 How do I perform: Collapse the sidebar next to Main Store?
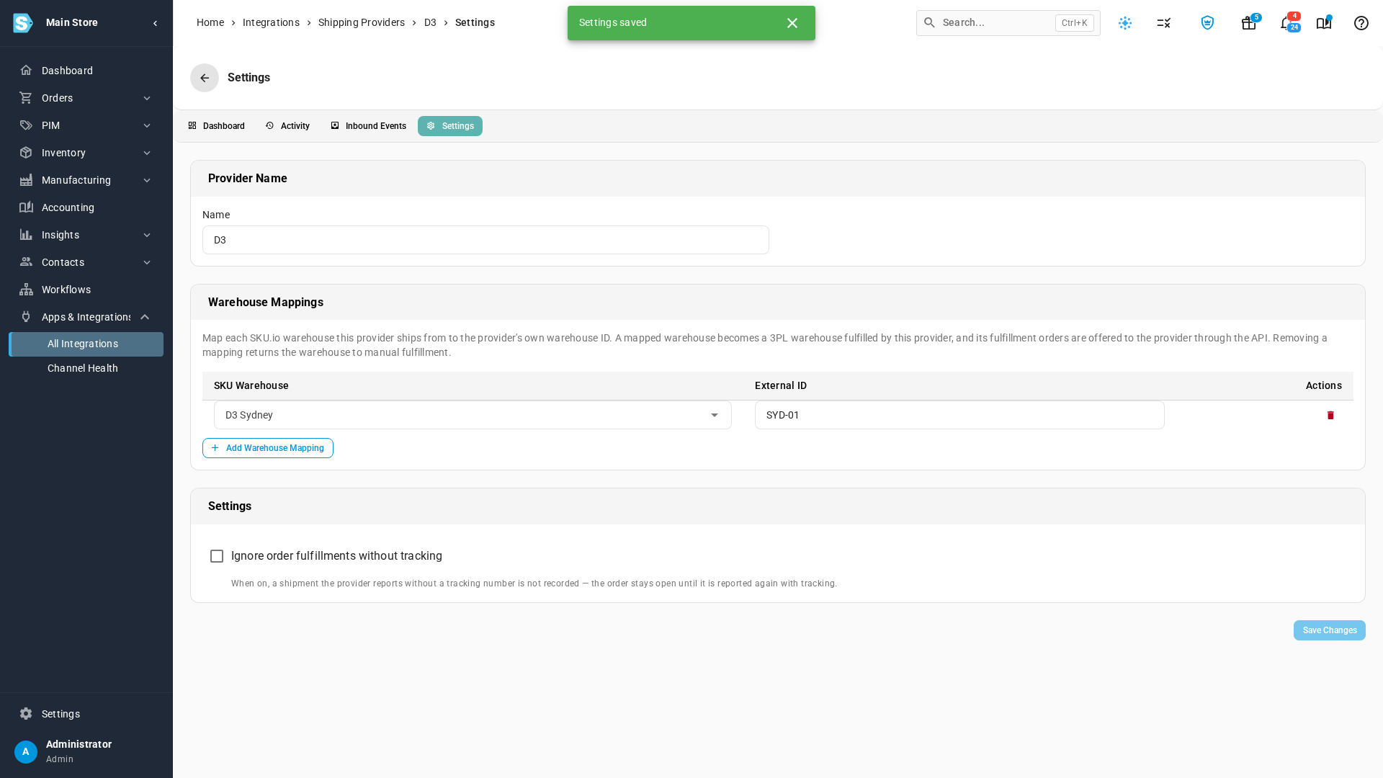155,23
